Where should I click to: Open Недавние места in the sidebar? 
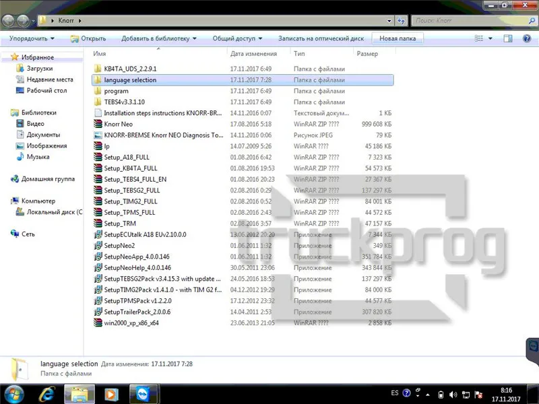click(x=50, y=79)
